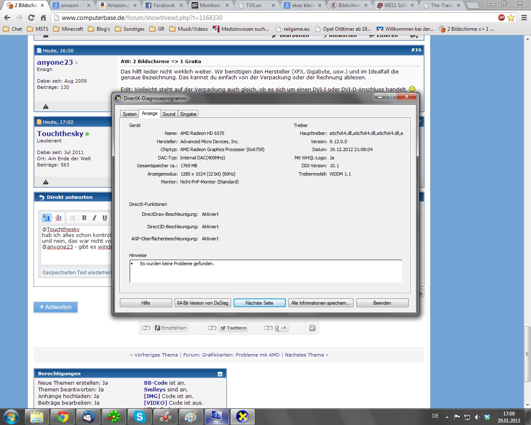
Task: Enable the Twitter share toggle
Action: (212, 328)
